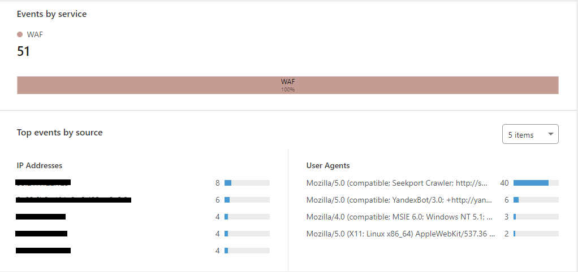Image resolution: width=578 pixels, height=272 pixels.
Task: Select the WAF 100% bar
Action: (287, 85)
